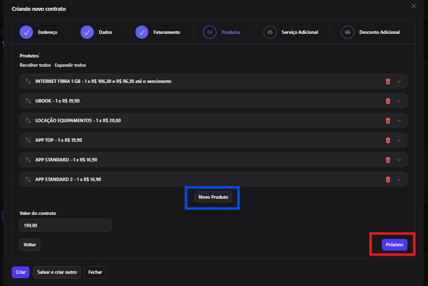Click trash icon on APP TOP row
This screenshot has height=286, width=428.
(388, 140)
